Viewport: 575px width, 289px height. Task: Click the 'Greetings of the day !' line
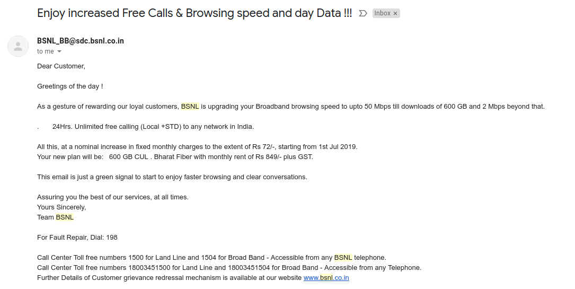[x=69, y=86]
